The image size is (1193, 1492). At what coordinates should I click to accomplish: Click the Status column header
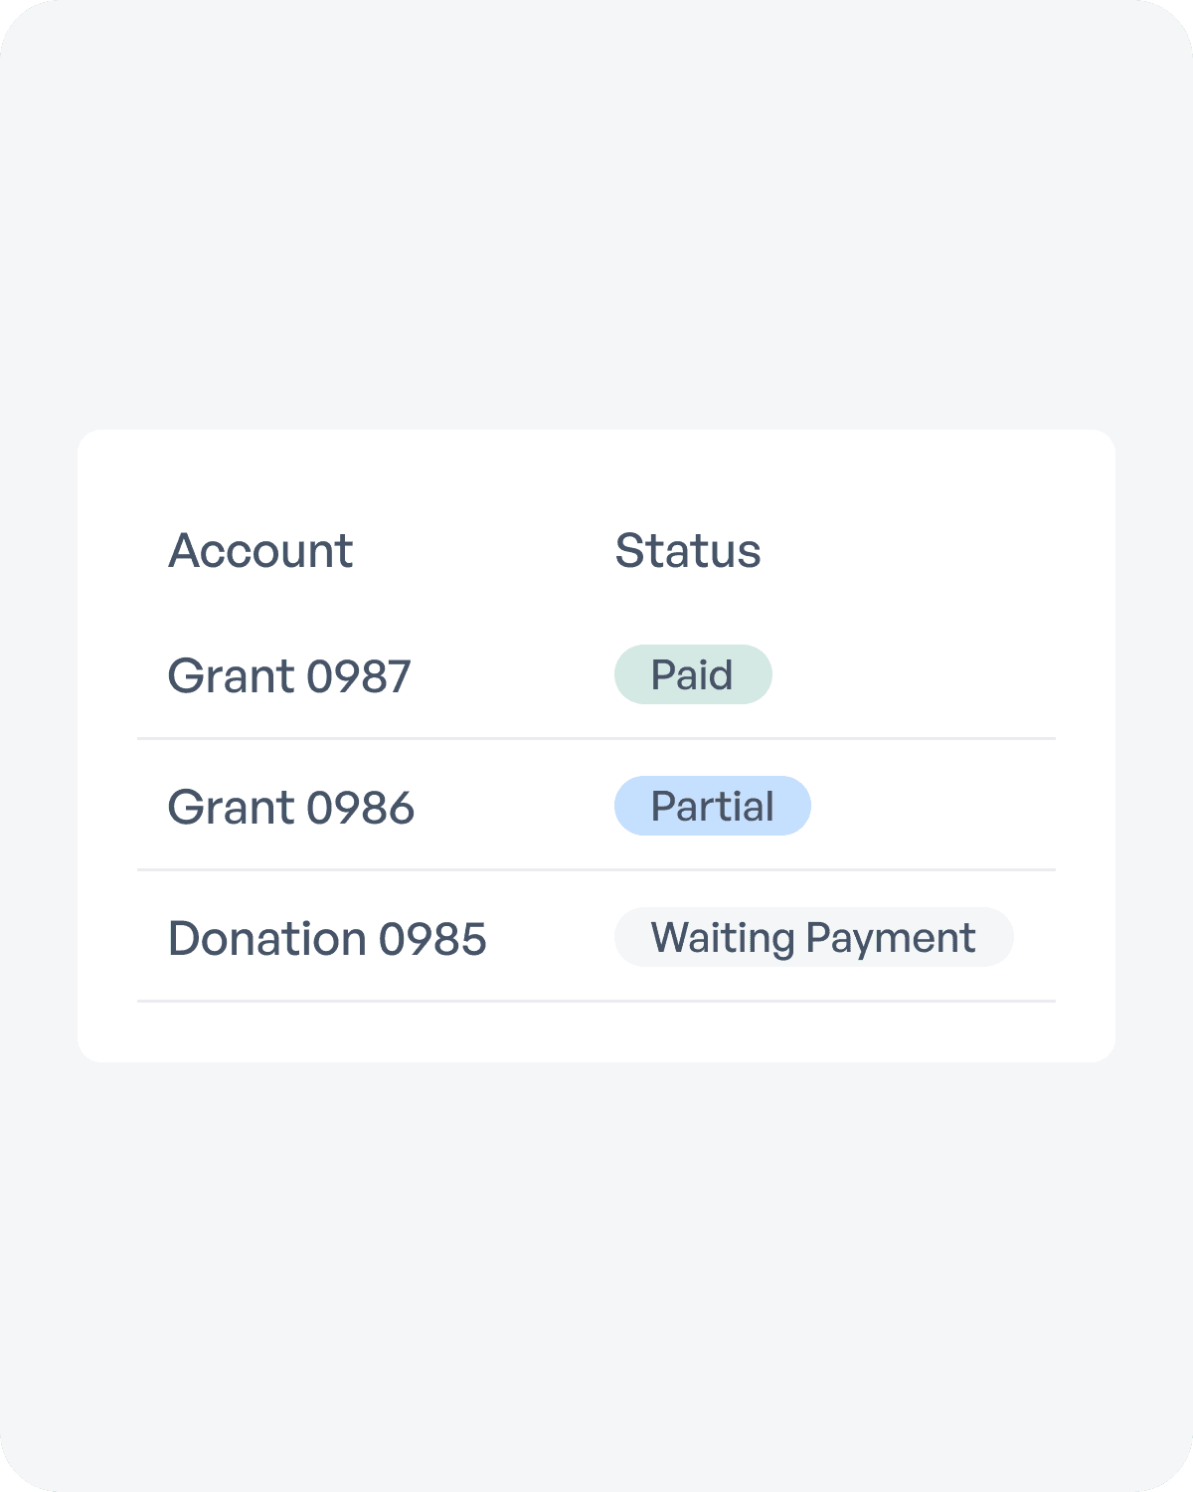coord(688,550)
